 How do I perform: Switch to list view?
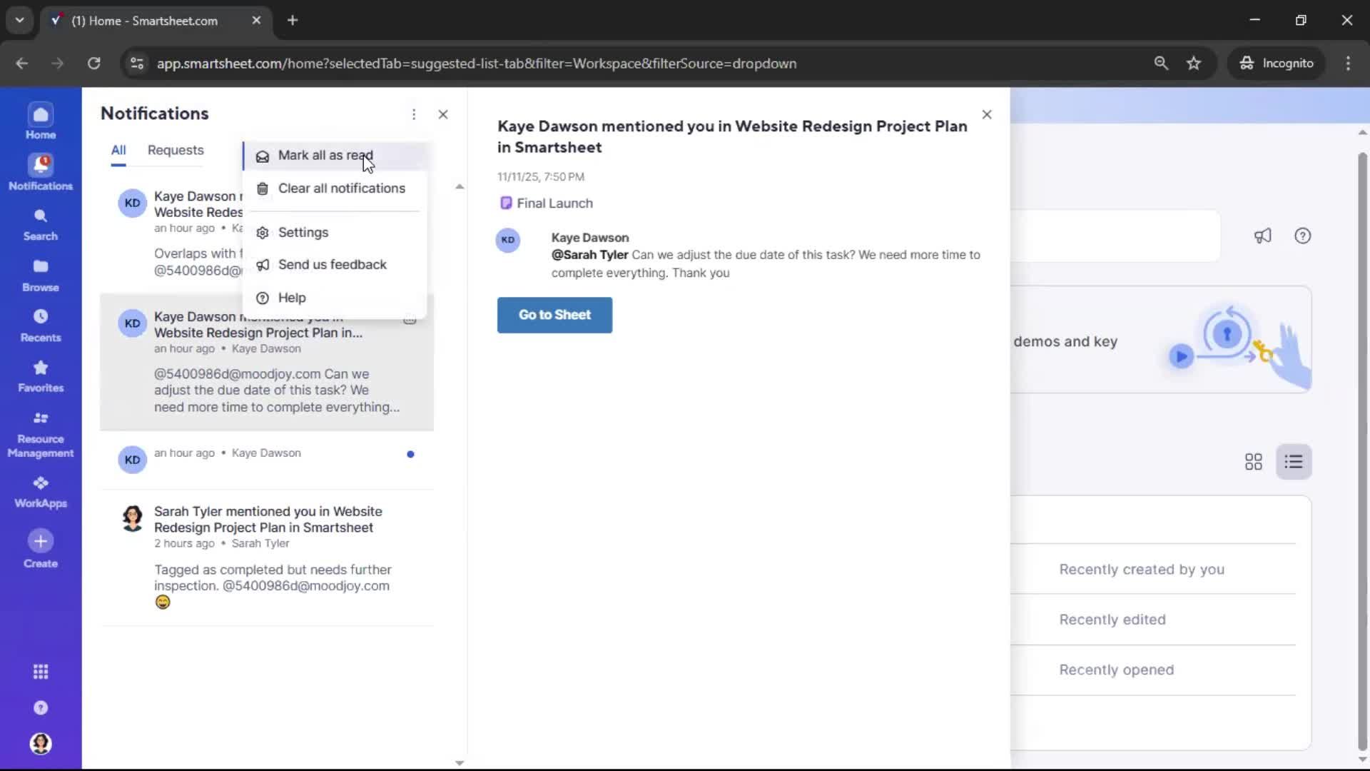coord(1294,462)
